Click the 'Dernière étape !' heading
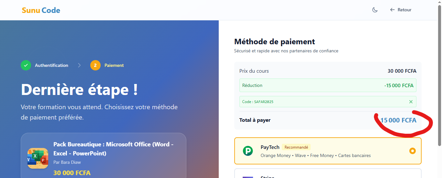This screenshot has width=442, height=178. pyautogui.click(x=79, y=89)
